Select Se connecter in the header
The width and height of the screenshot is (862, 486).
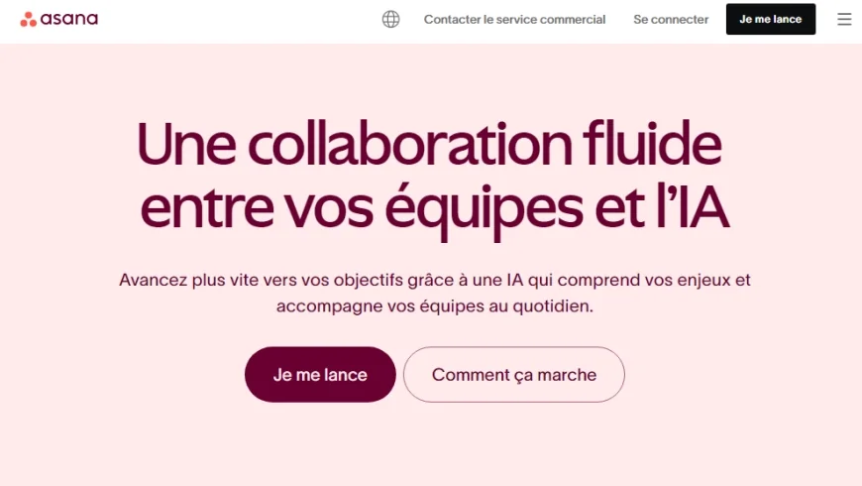[x=671, y=19]
